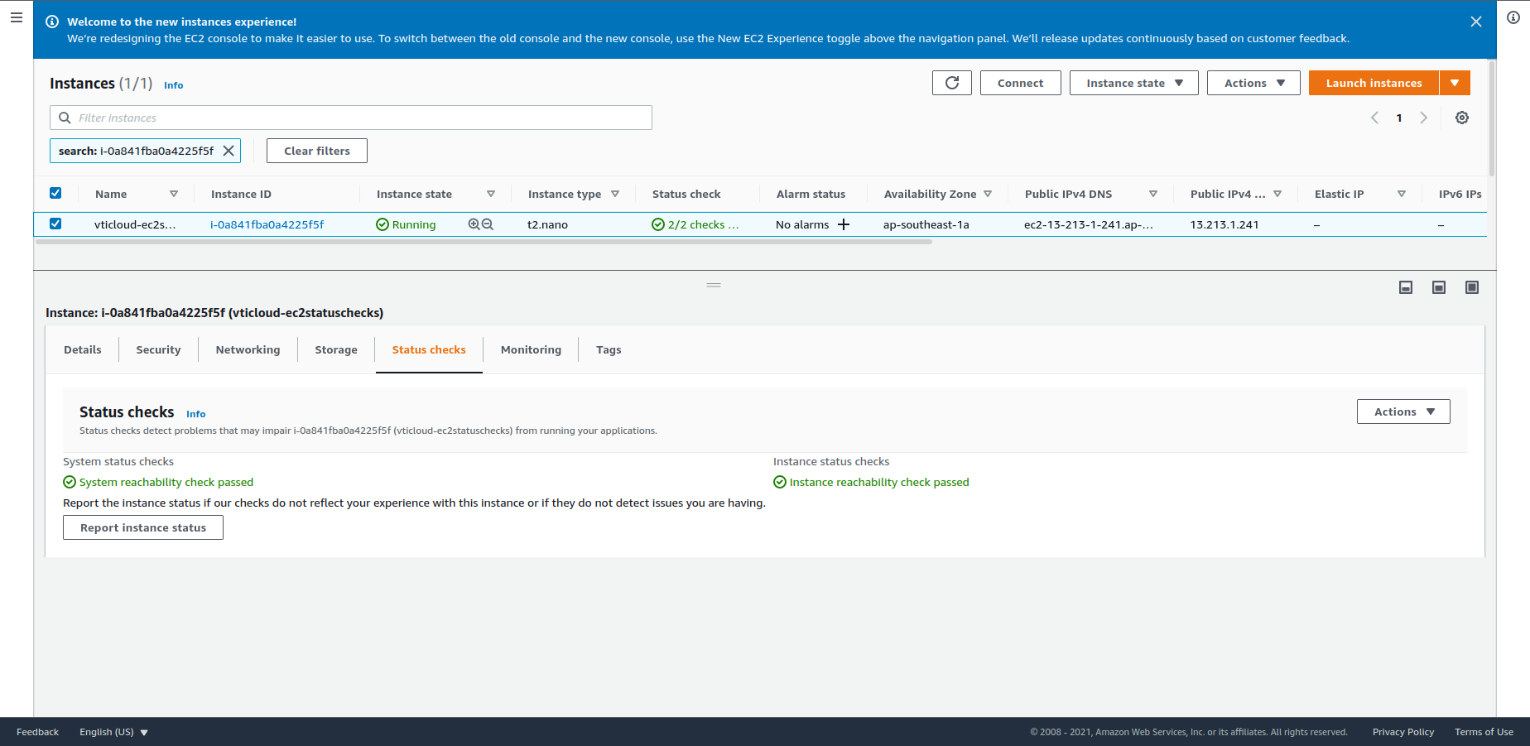Open Info link next to Instances
The image size is (1530, 746).
point(173,85)
